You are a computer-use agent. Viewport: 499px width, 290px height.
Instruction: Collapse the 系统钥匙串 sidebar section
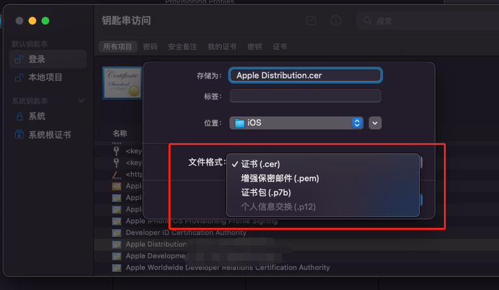click(x=81, y=100)
